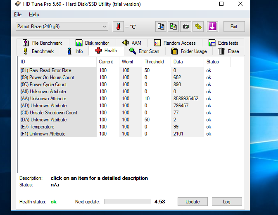278x215 pixels.
Task: Switch to the Info tab
Action: point(75,51)
